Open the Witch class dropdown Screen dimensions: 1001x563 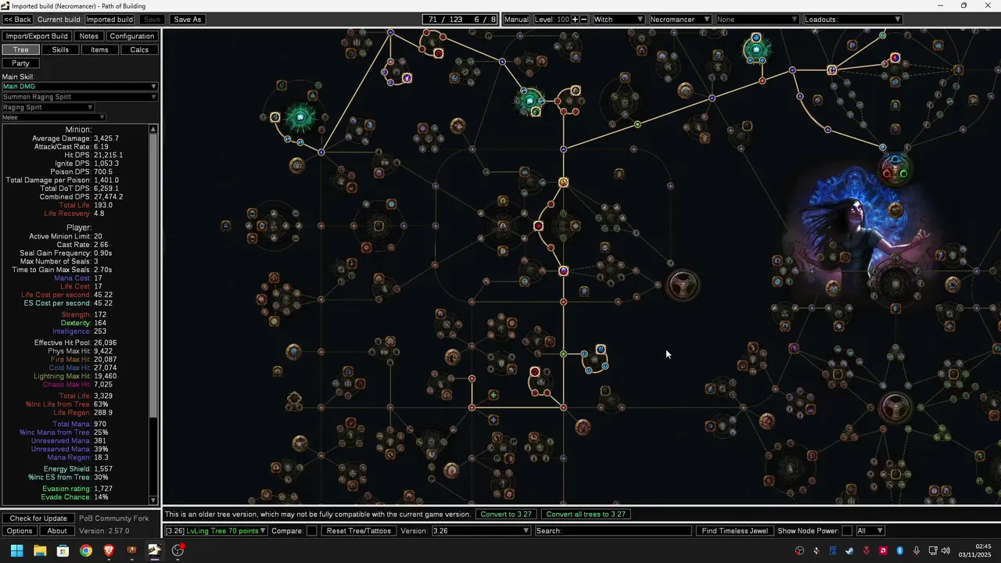click(619, 19)
